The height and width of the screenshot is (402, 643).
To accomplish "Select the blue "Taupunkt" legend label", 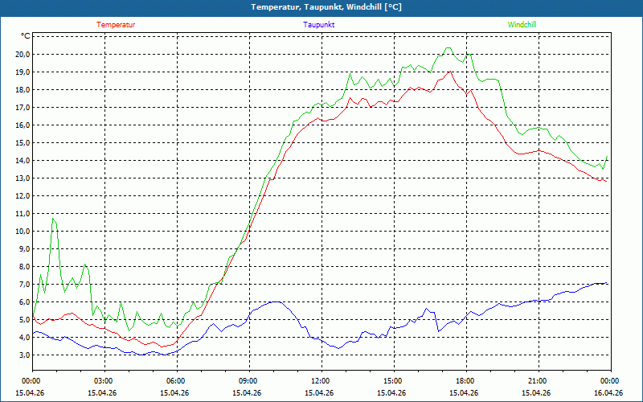I will [x=319, y=25].
